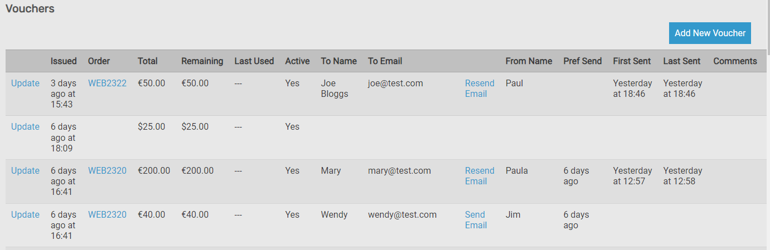
Task: Open order WEB2322 link
Action: (x=107, y=83)
